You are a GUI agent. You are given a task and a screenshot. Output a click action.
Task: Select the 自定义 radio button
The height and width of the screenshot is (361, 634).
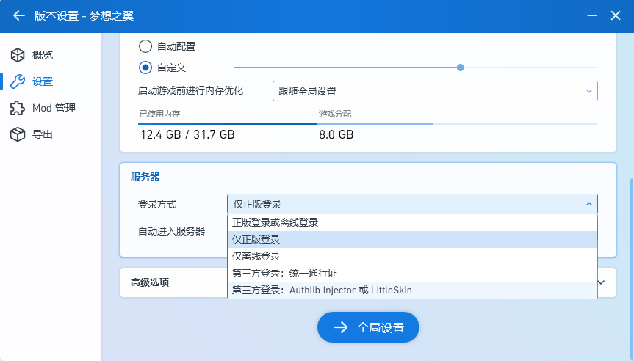[x=145, y=68]
